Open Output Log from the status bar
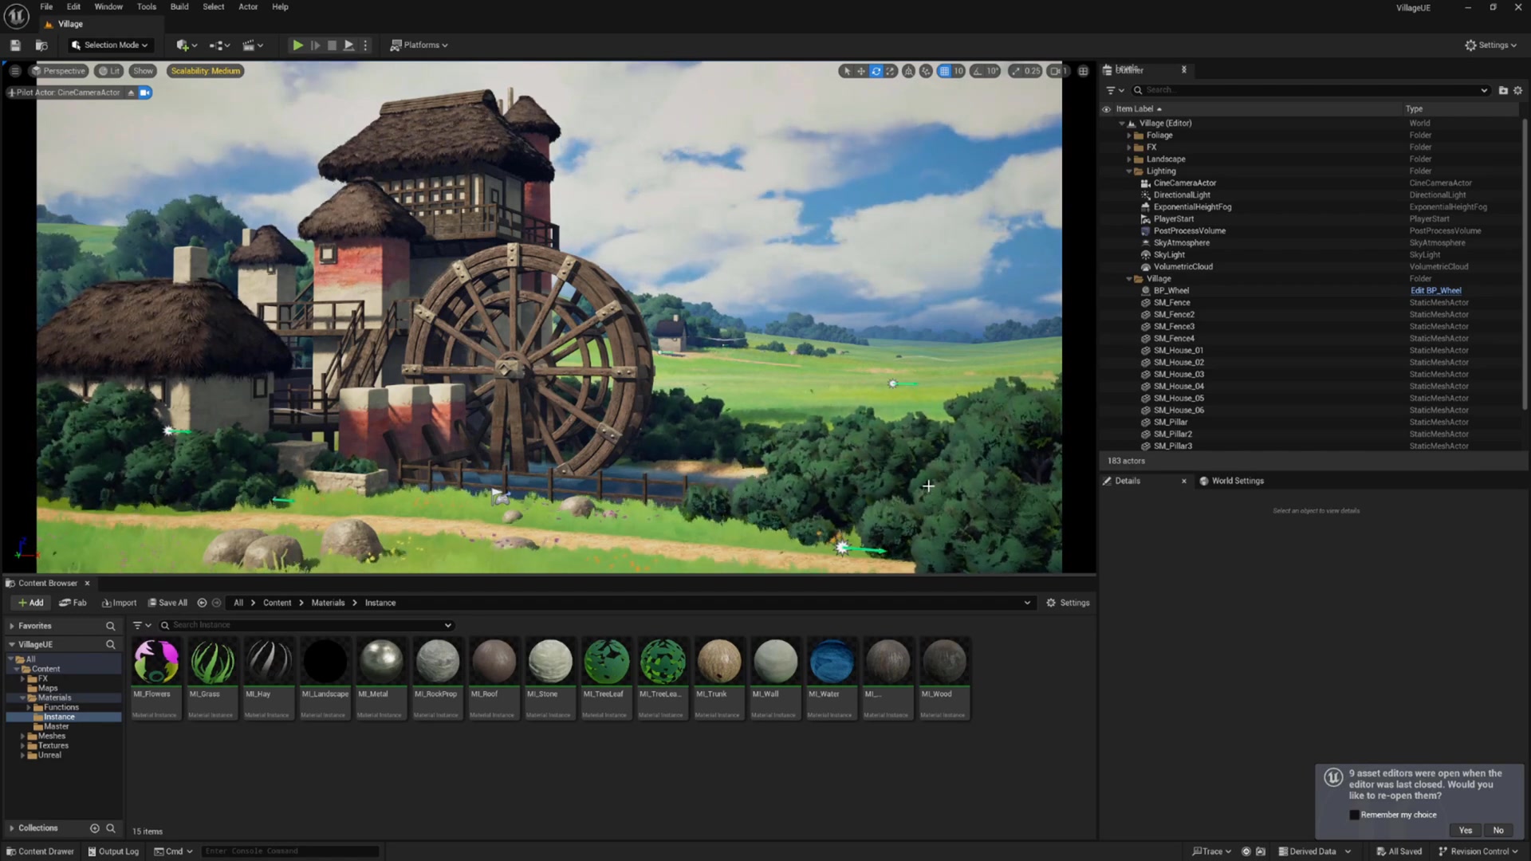The image size is (1531, 861). pos(113,851)
